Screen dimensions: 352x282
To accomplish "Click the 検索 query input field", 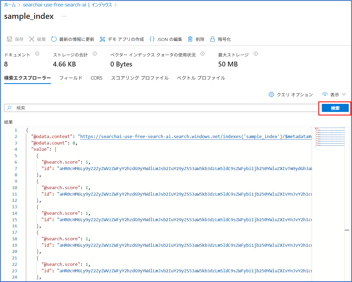I will [x=162, y=108].
